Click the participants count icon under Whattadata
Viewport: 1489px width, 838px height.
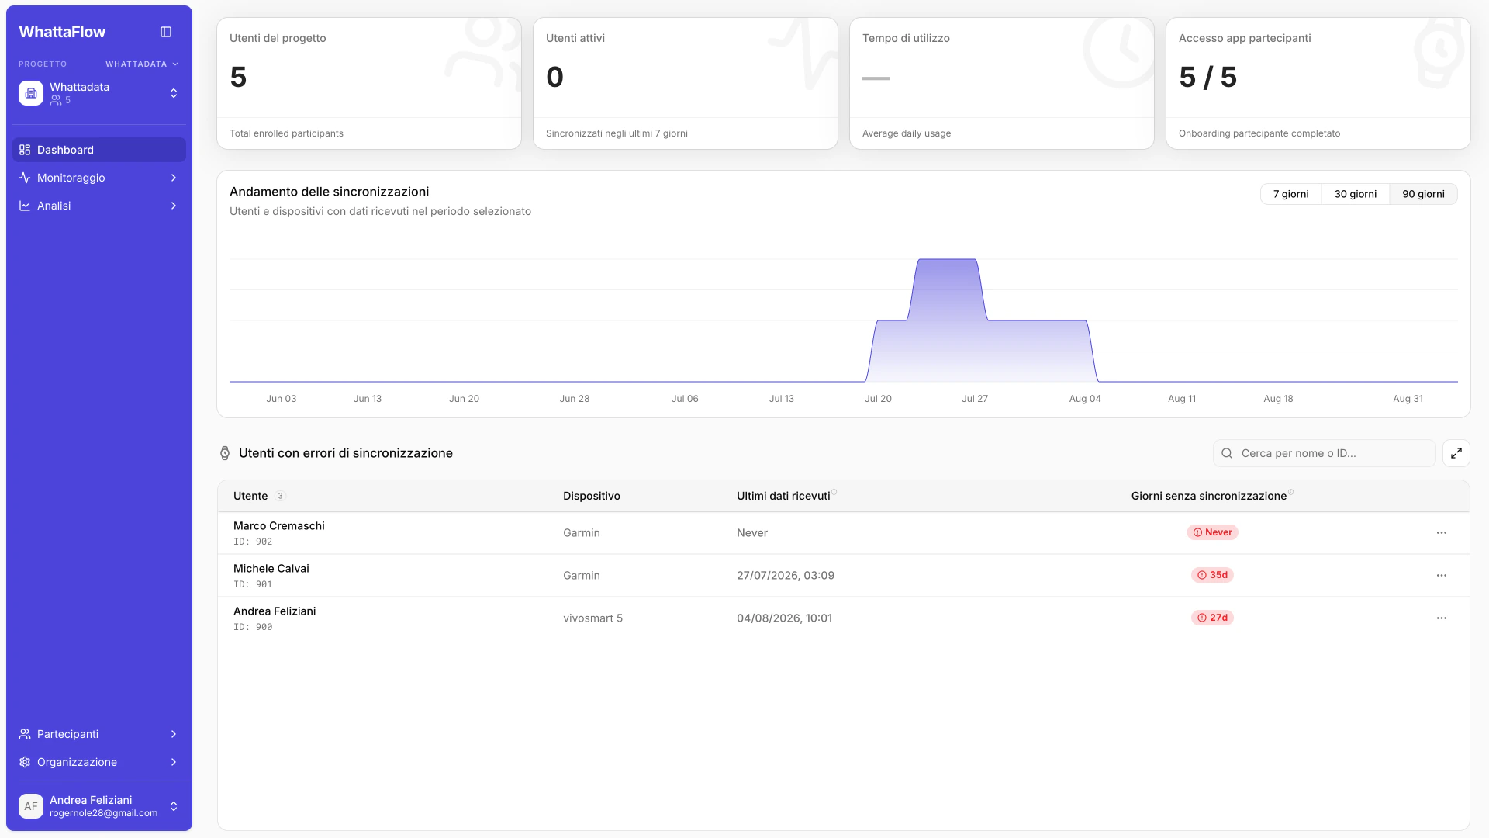pyautogui.click(x=56, y=100)
